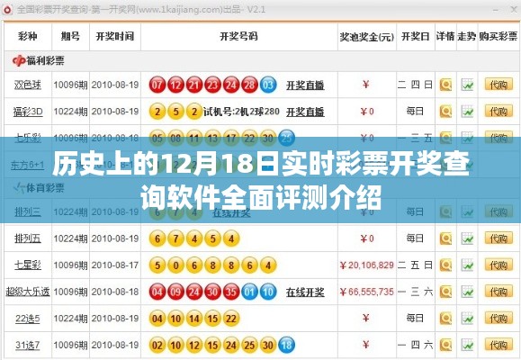Click 代购 button for 福彩3D
The image size is (521, 360).
(499, 112)
